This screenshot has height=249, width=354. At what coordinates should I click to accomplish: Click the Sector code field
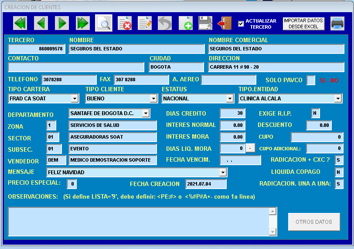(53, 137)
